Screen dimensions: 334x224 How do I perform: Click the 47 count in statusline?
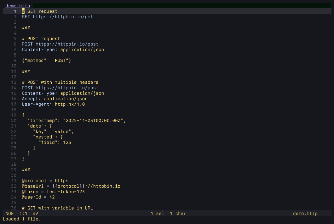(x=36, y=213)
